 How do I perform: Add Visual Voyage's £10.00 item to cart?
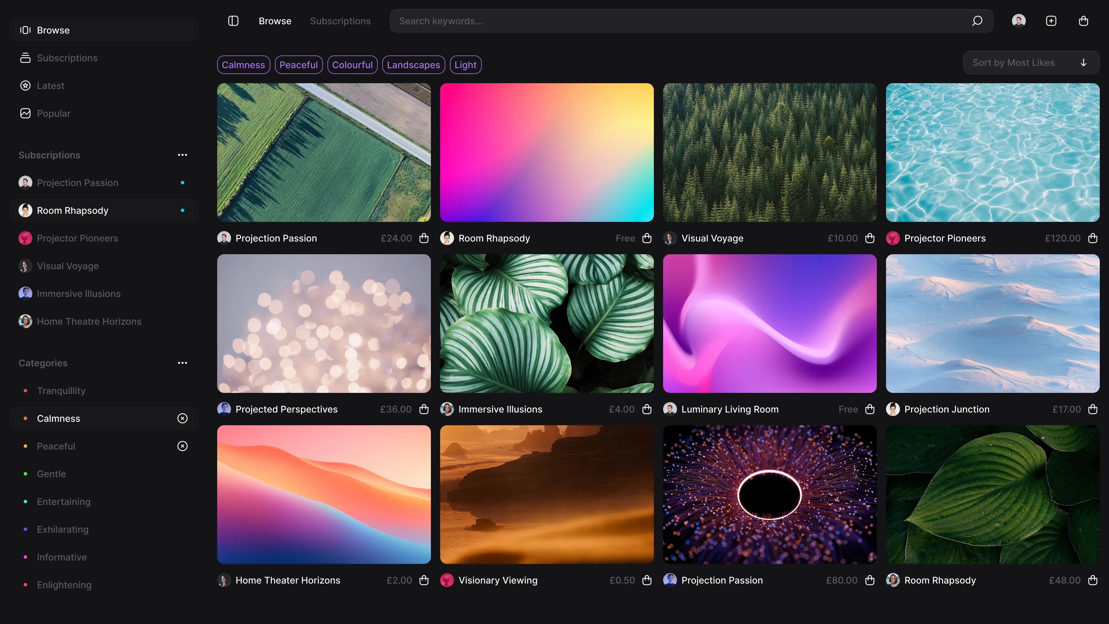870,238
